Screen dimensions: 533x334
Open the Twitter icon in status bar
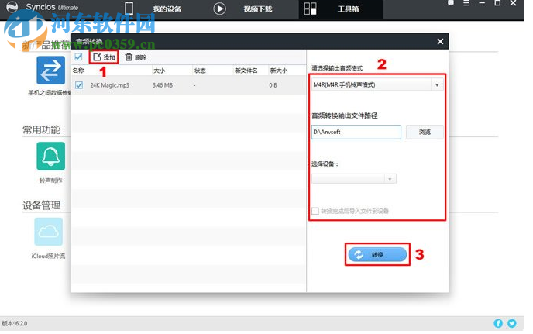(512, 323)
